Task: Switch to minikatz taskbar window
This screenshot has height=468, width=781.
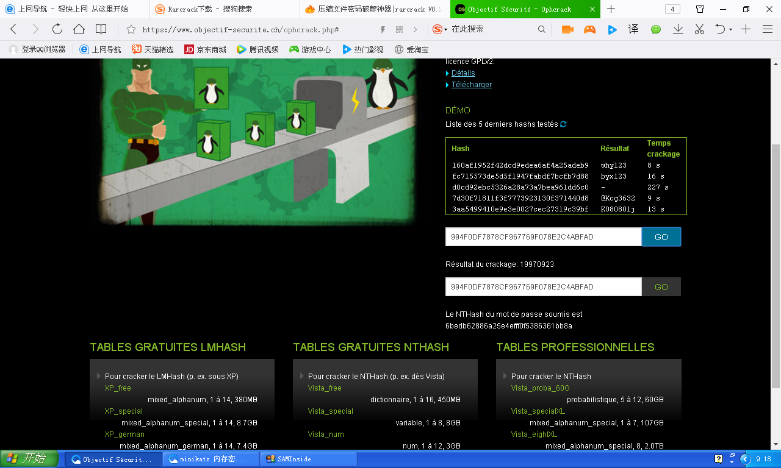Action: (x=211, y=459)
